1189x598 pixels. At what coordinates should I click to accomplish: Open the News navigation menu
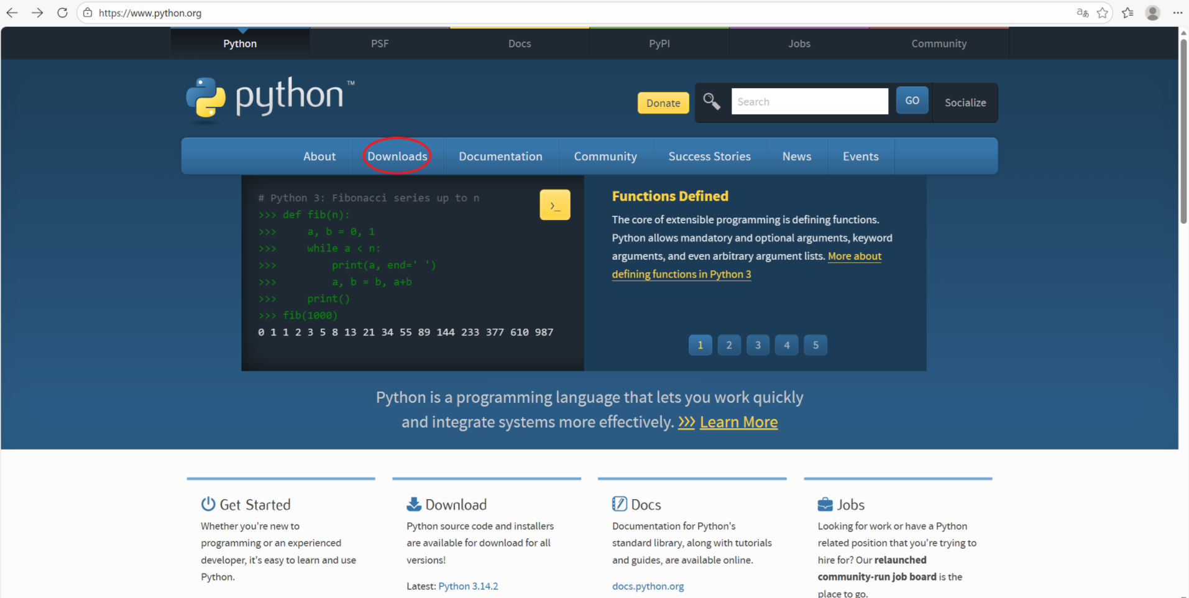coord(797,156)
